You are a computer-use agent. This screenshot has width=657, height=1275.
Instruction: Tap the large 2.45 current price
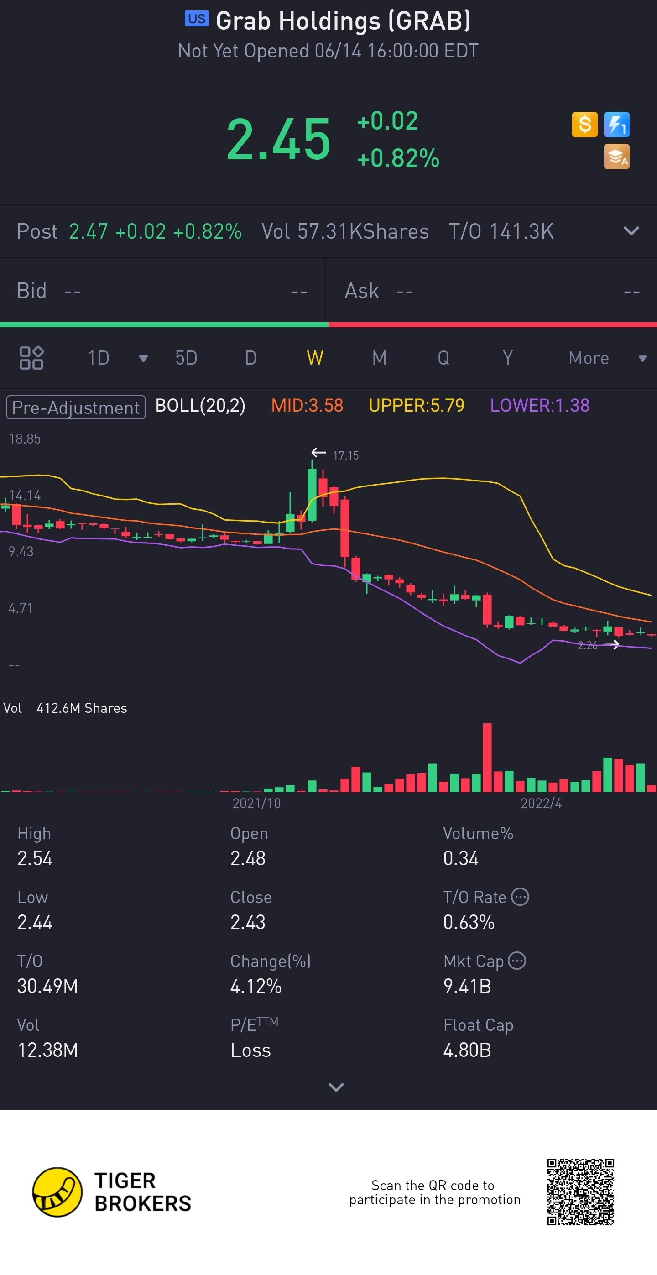(278, 140)
